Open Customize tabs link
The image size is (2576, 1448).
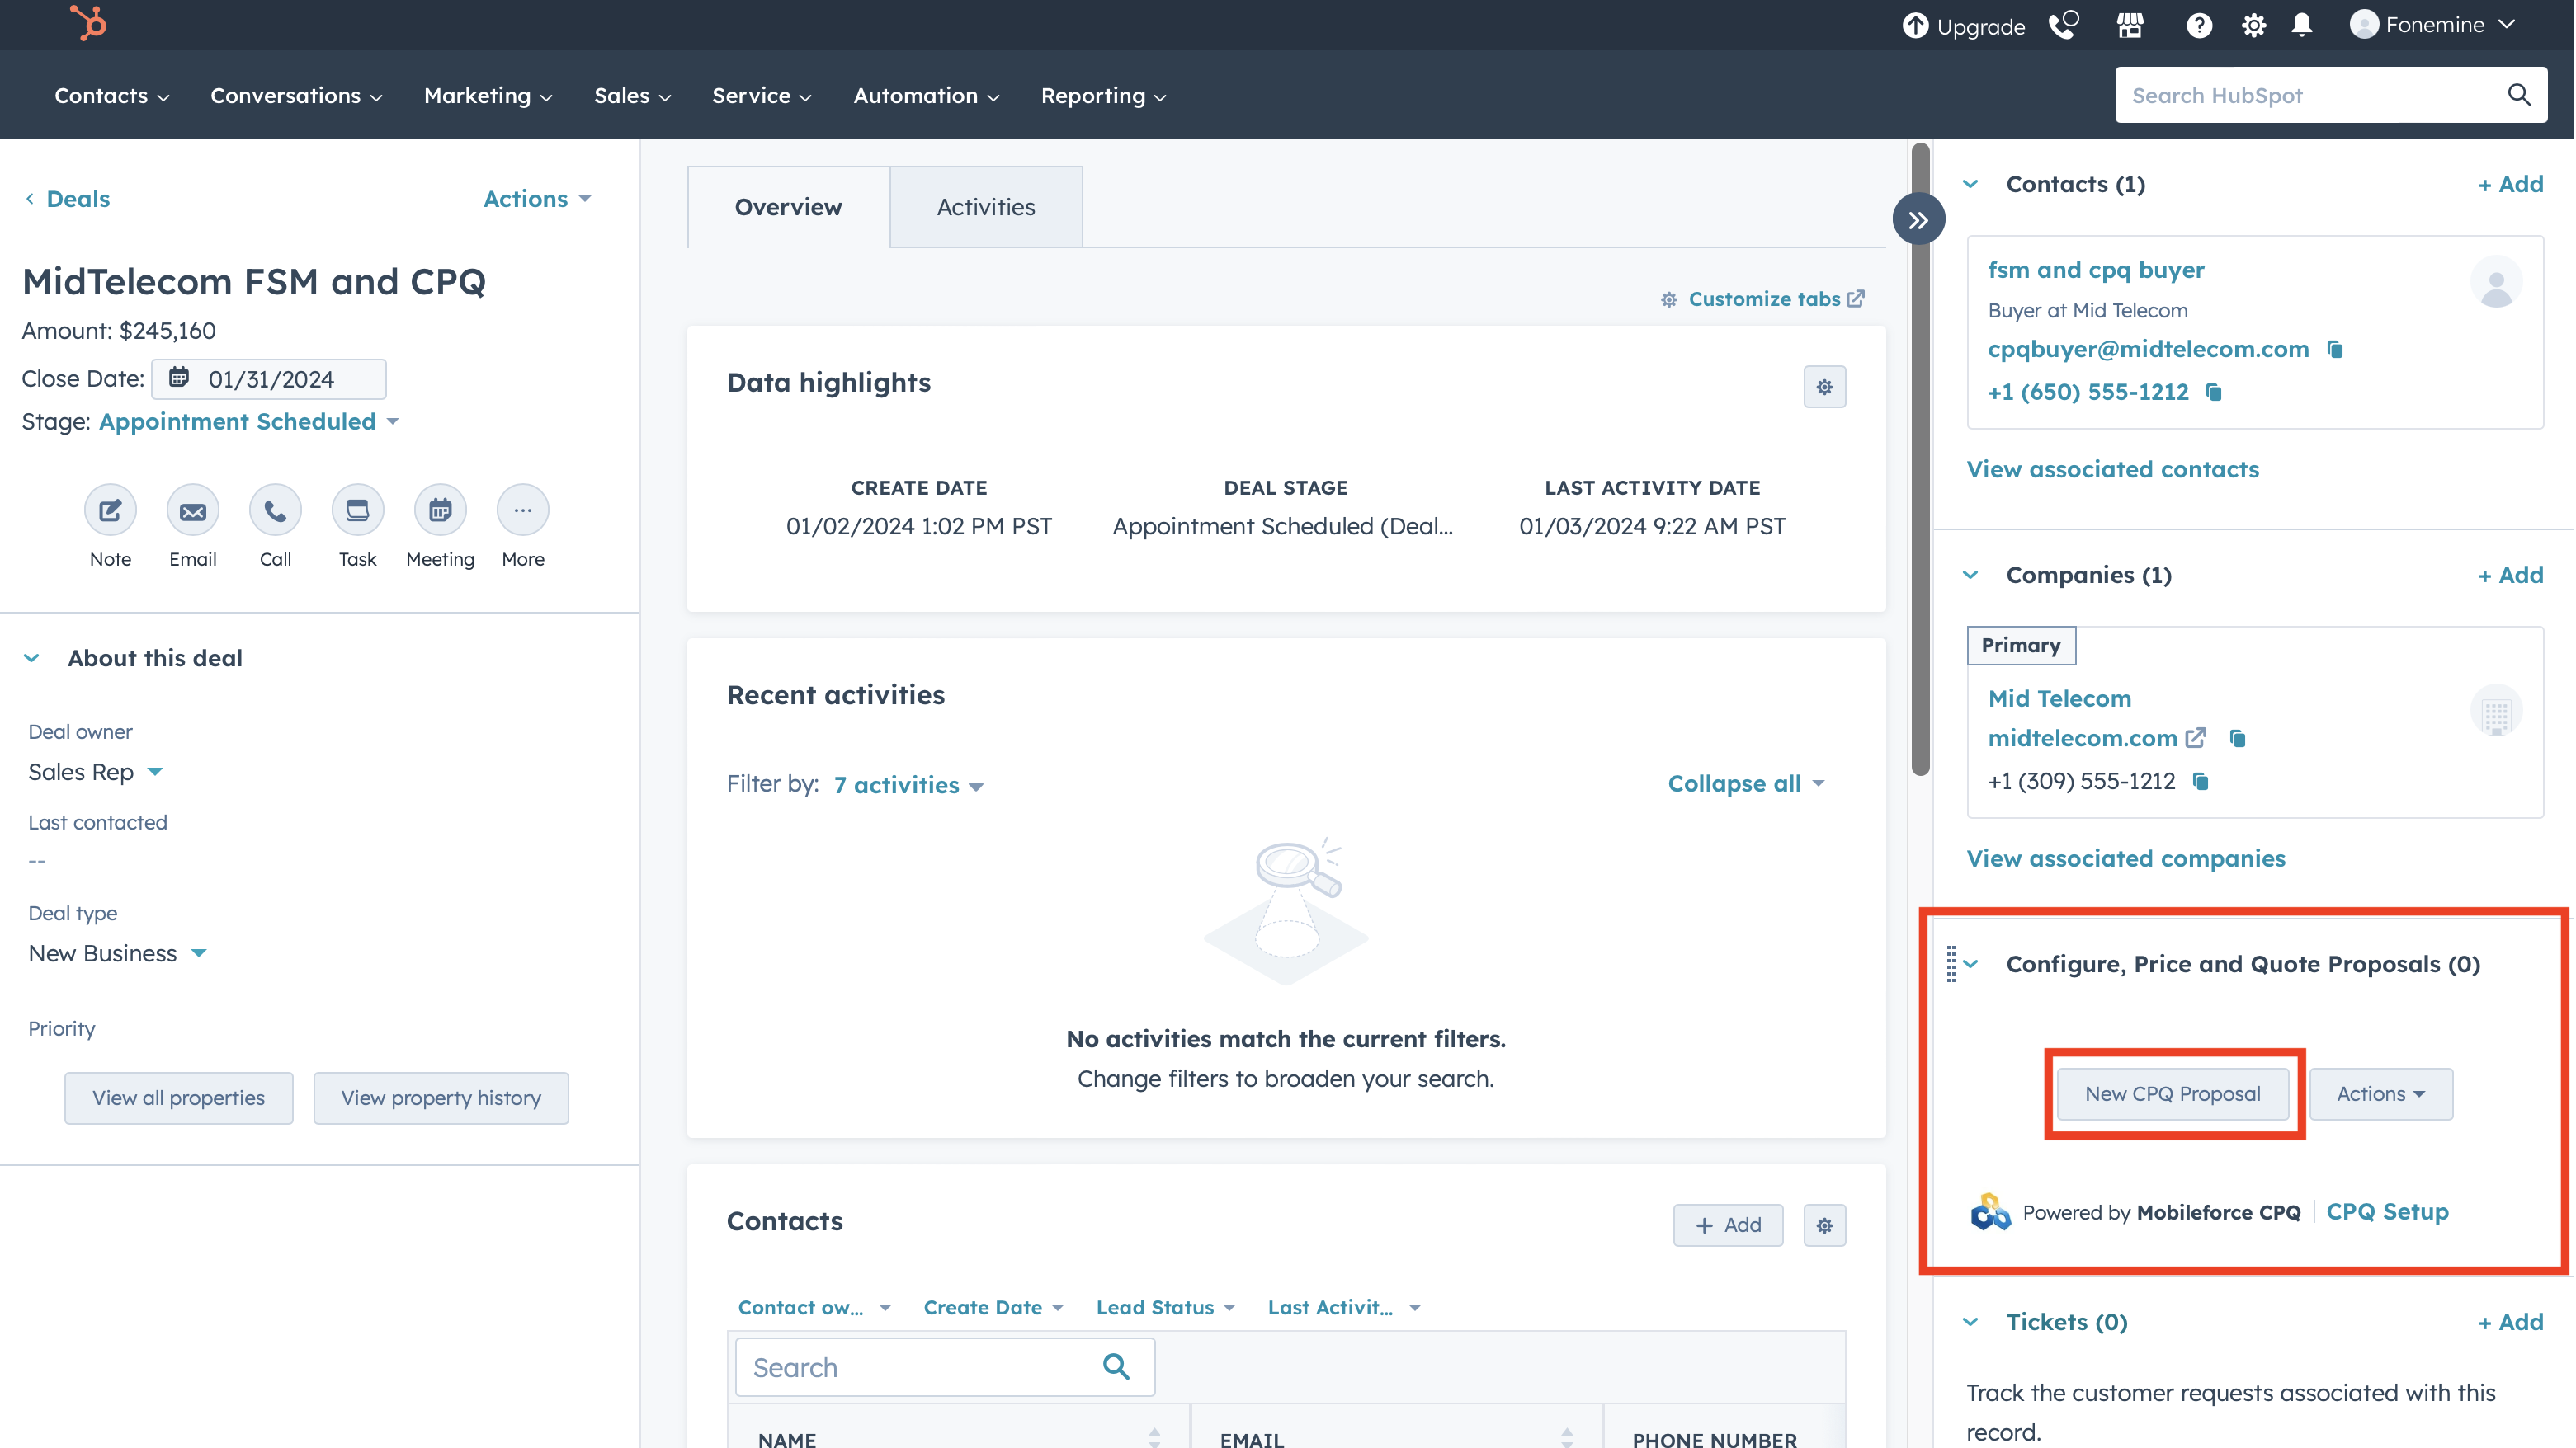pyautogui.click(x=1763, y=299)
